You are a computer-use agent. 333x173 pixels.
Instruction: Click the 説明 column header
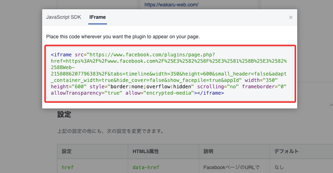pos(208,151)
